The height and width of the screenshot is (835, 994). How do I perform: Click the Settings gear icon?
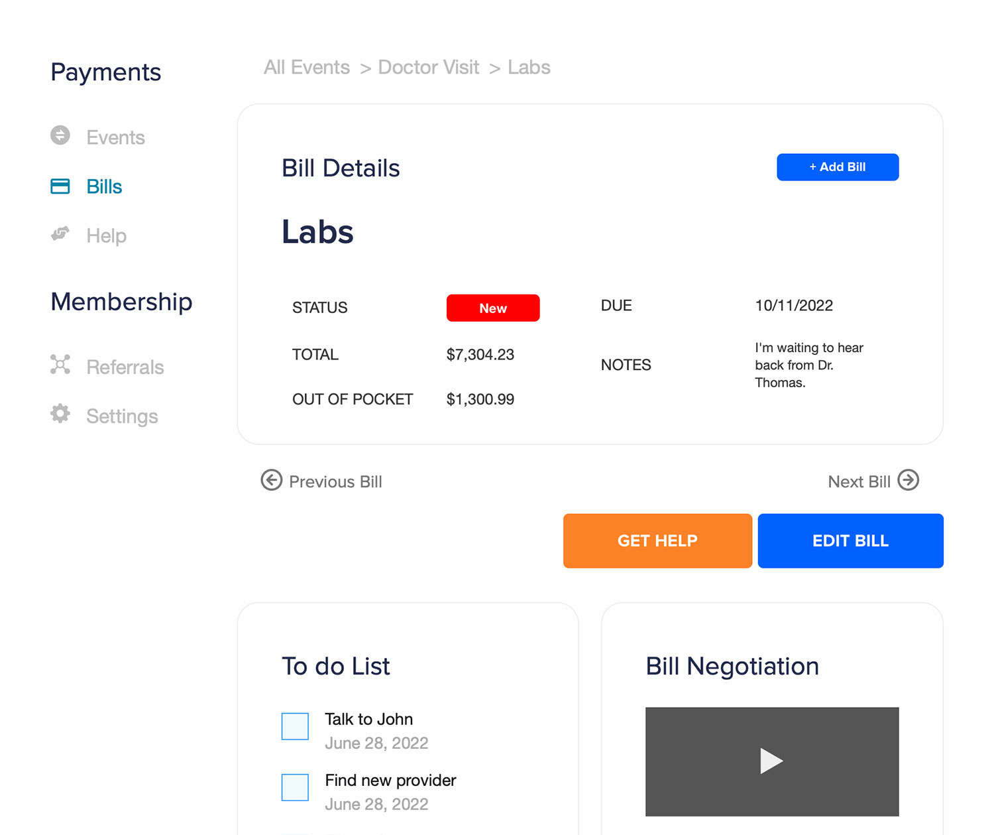point(60,414)
